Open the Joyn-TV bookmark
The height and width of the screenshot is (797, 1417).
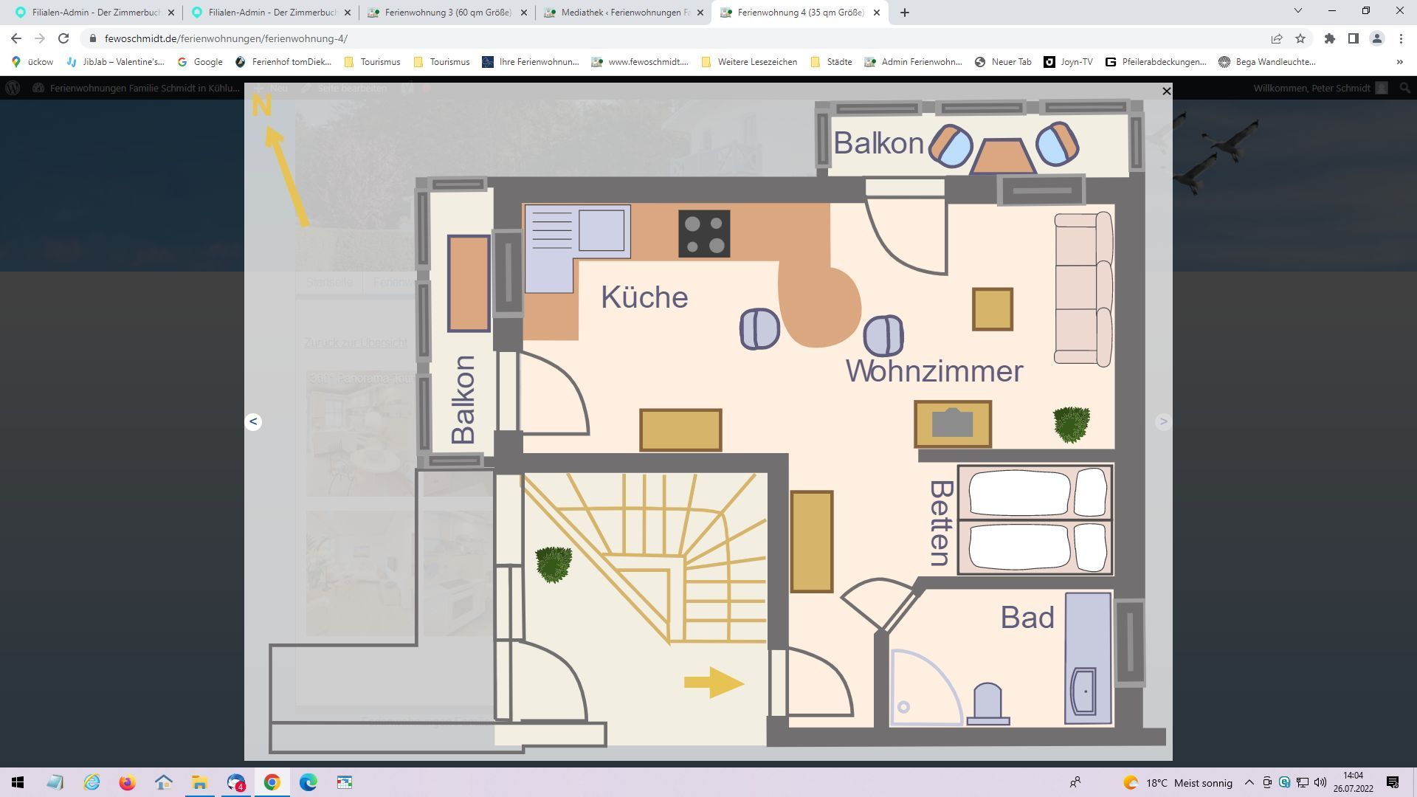point(1068,62)
